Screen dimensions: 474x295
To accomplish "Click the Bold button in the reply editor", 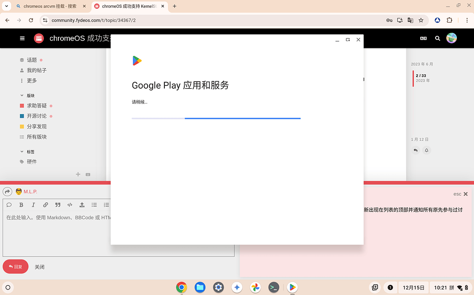I will pos(21,205).
